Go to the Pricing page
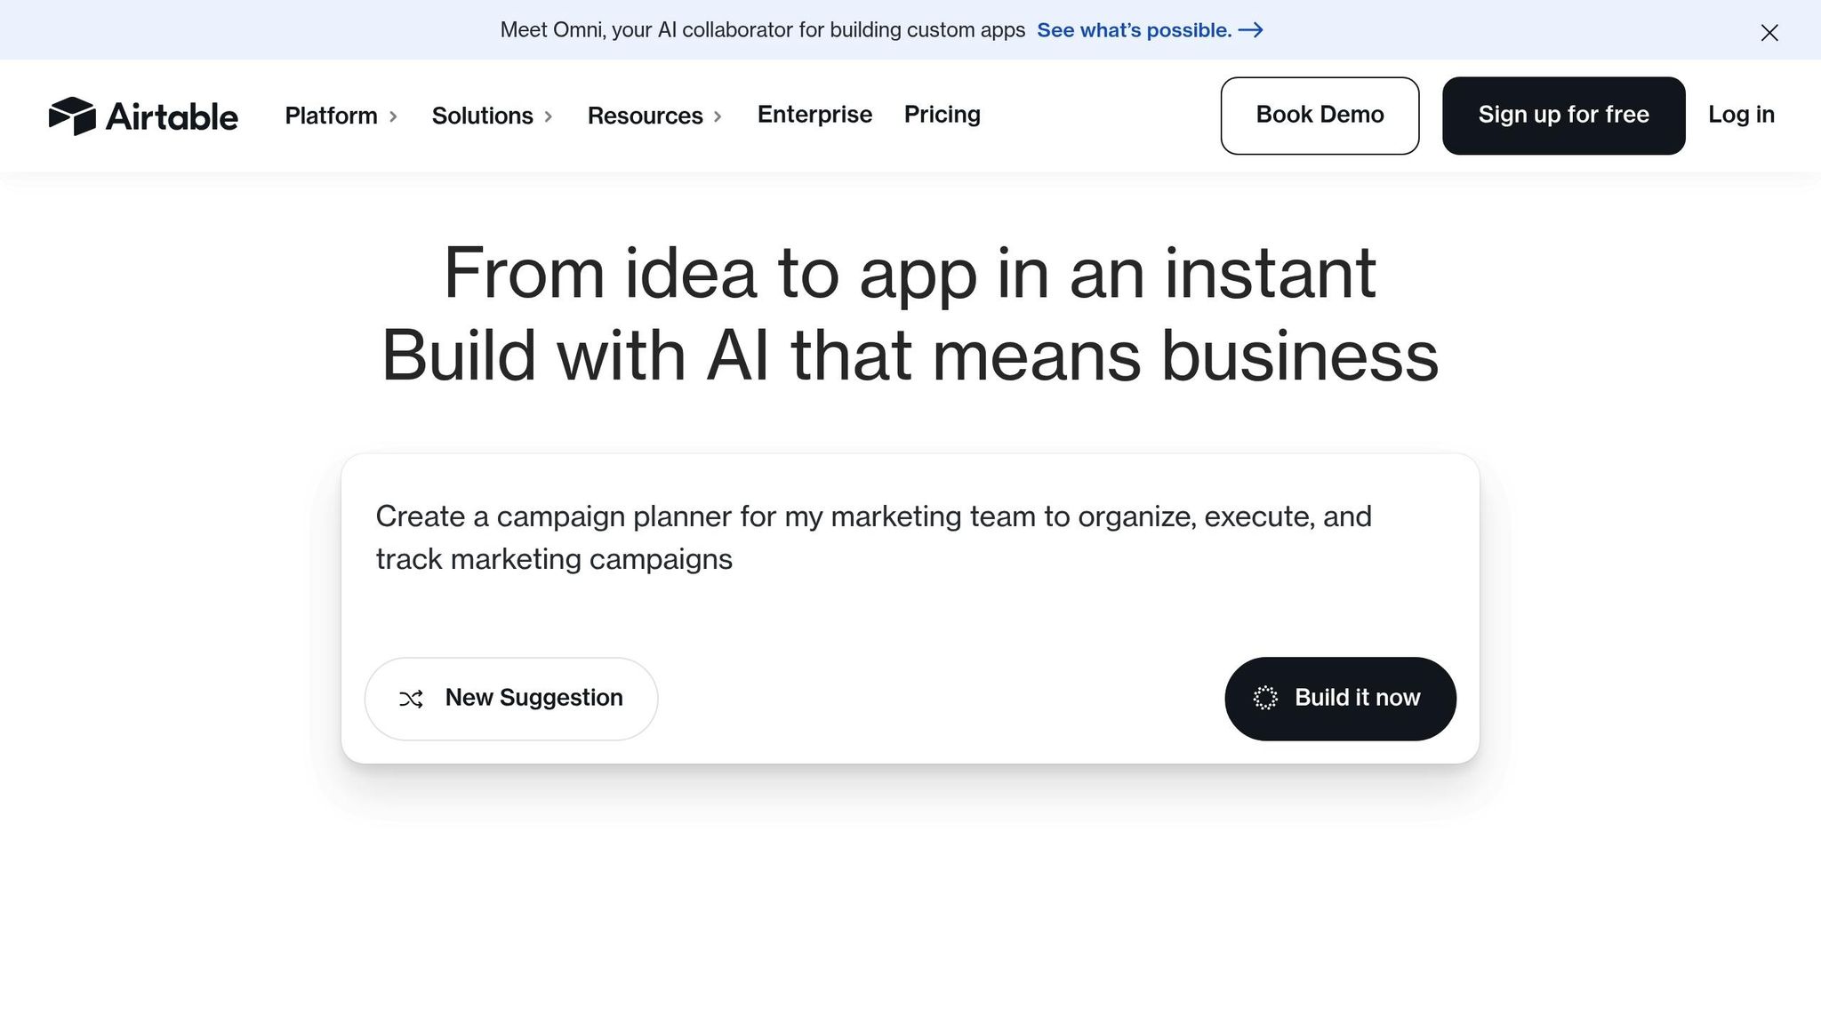 (x=942, y=115)
